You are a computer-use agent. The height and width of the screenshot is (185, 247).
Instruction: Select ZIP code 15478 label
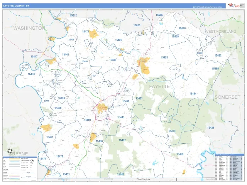(60, 156)
